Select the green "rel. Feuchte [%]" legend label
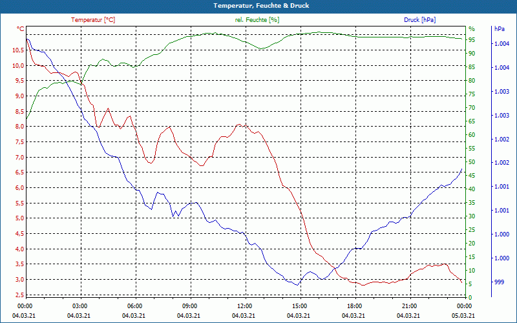 (257, 20)
